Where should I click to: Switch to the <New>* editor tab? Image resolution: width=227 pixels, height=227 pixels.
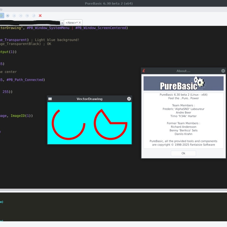71,23
